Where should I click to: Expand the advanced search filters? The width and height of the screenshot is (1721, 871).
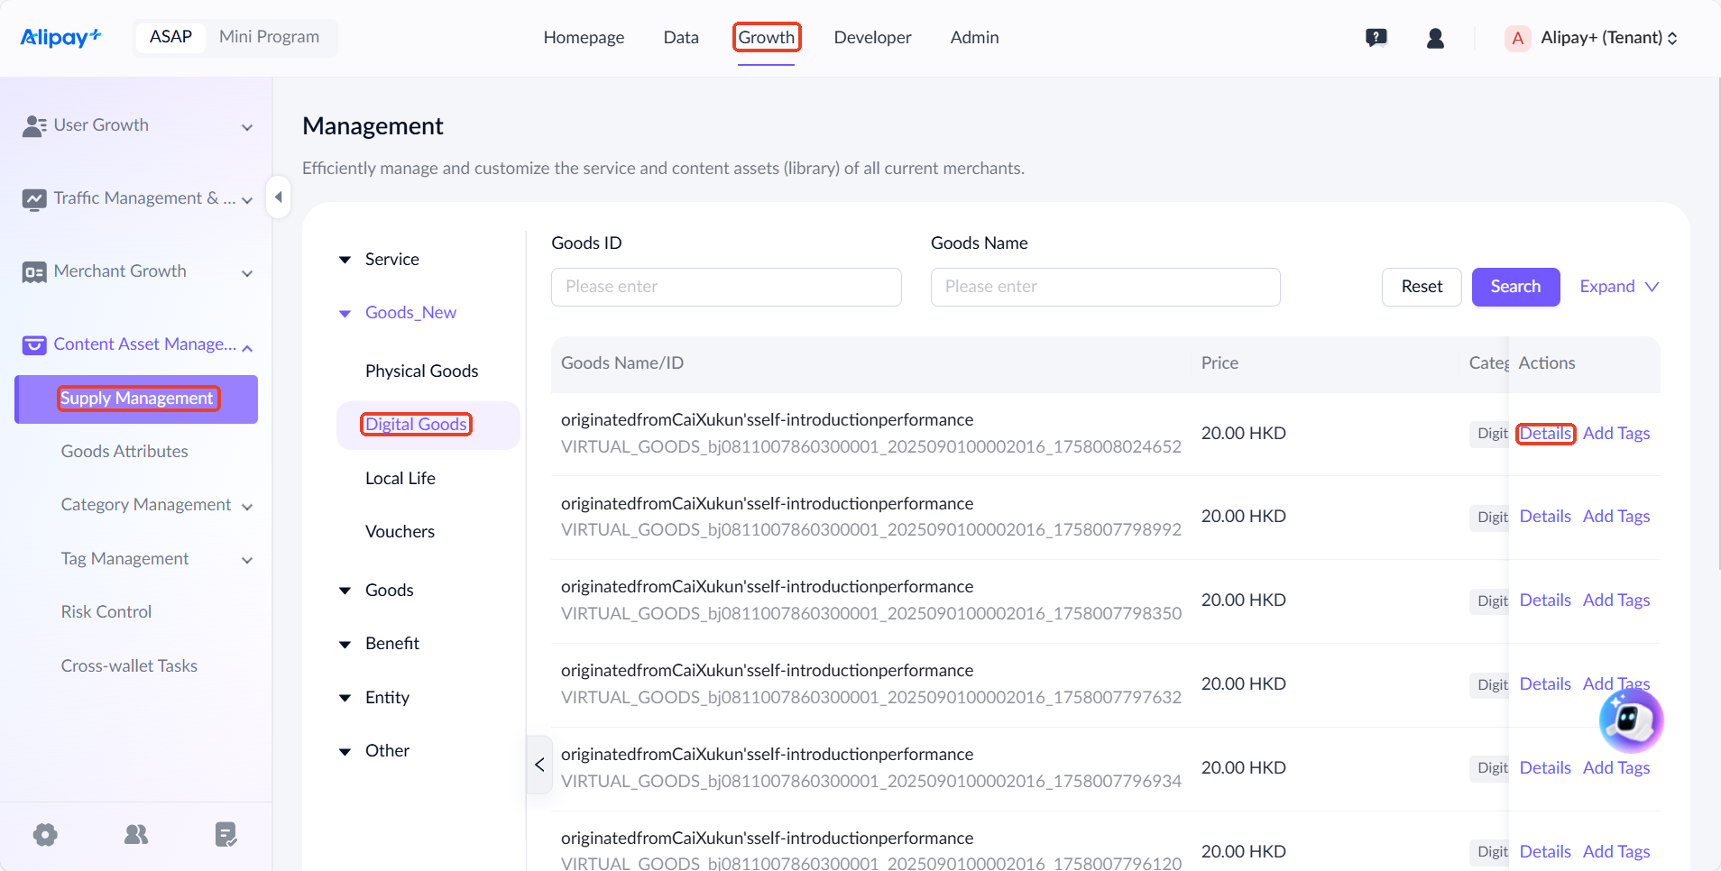point(1618,287)
